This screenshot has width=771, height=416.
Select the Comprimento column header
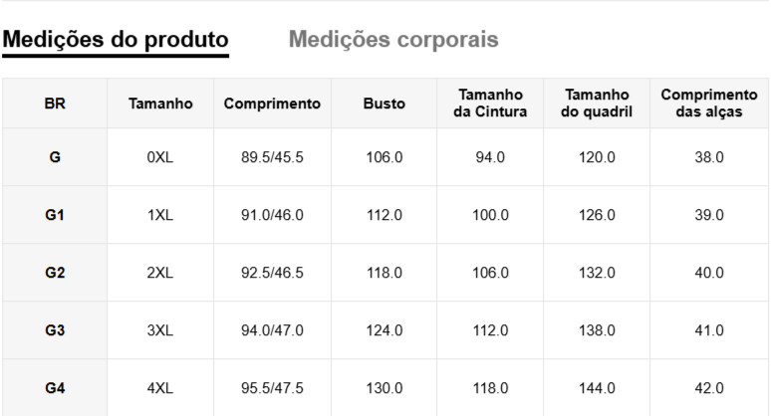click(272, 104)
